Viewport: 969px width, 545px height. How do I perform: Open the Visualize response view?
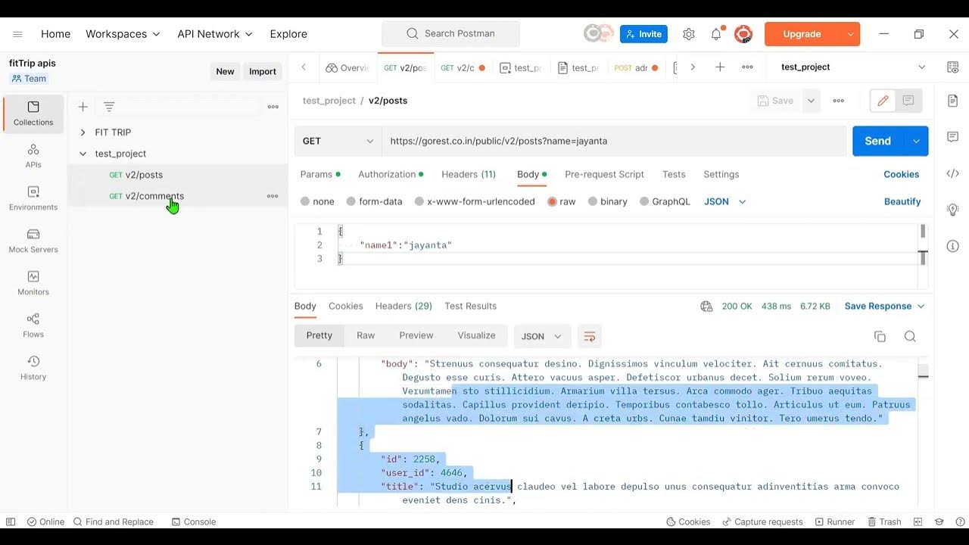(x=476, y=336)
